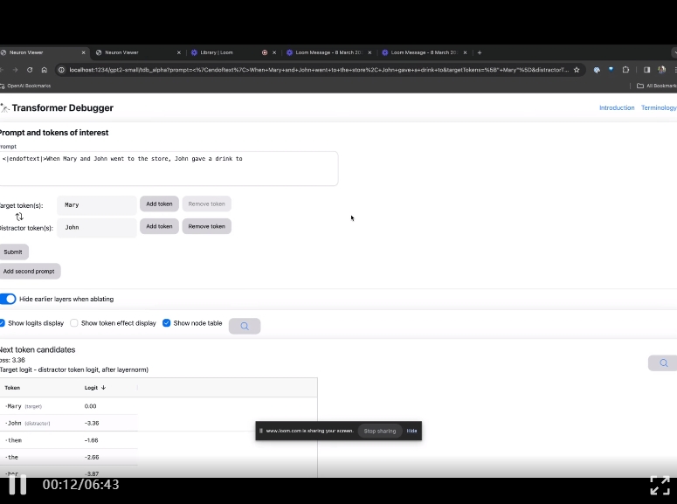Image resolution: width=677 pixels, height=504 pixels.
Task: Click the -3.36 logit value
Action: [92, 424]
